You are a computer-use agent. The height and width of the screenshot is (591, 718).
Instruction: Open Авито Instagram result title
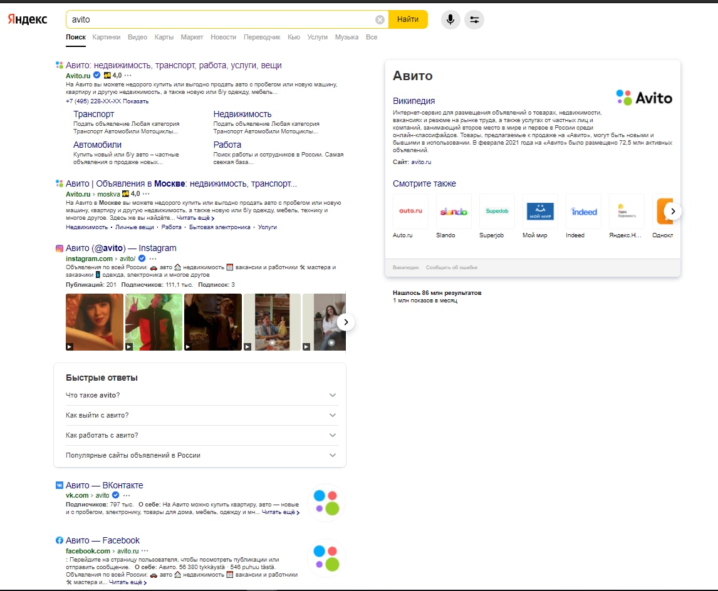pyautogui.click(x=121, y=248)
